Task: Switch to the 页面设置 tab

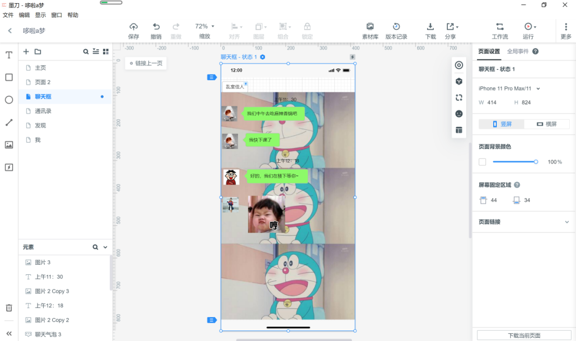Action: (489, 52)
